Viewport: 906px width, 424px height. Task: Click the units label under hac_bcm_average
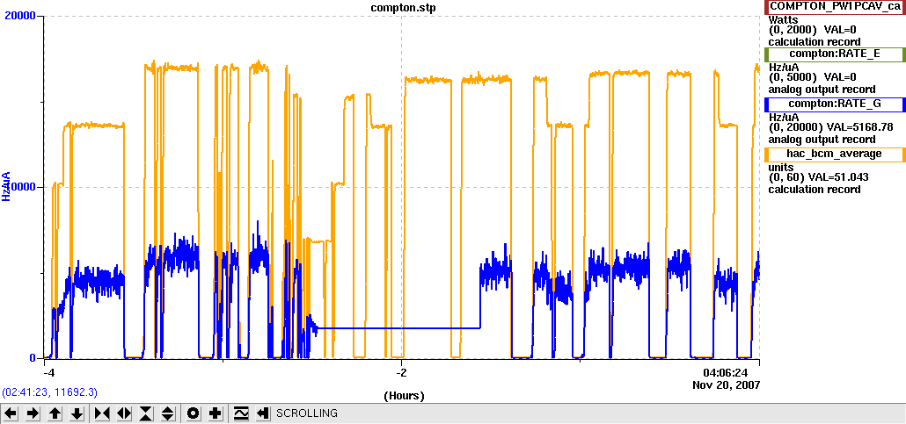[x=780, y=168]
